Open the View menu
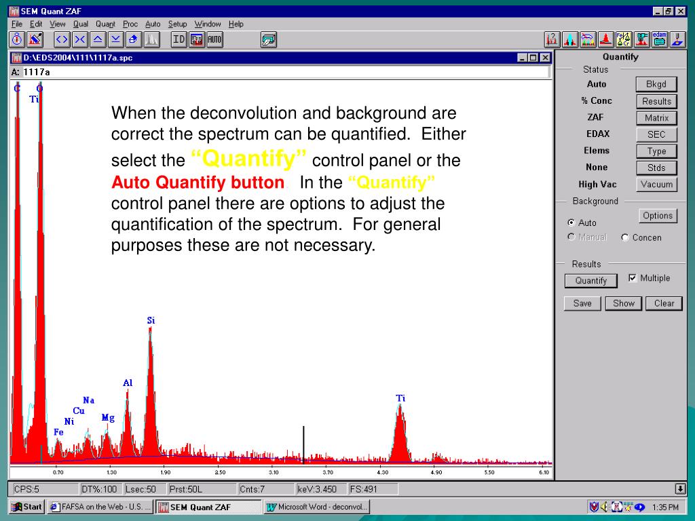 coord(57,24)
